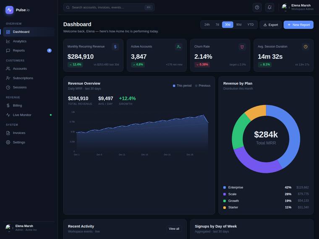Click the Subscriptions user-check icon
Screen dimensions: 319x239
click(8, 78)
